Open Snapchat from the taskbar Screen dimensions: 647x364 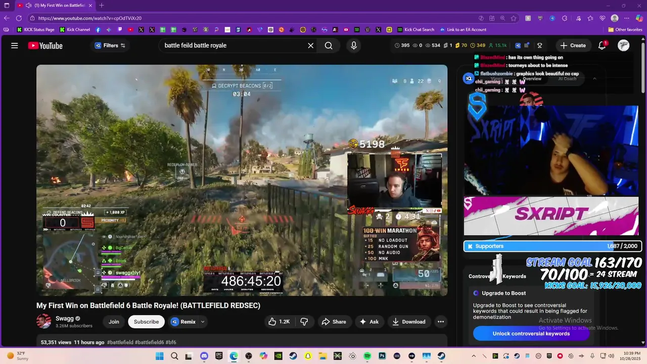[308, 356]
